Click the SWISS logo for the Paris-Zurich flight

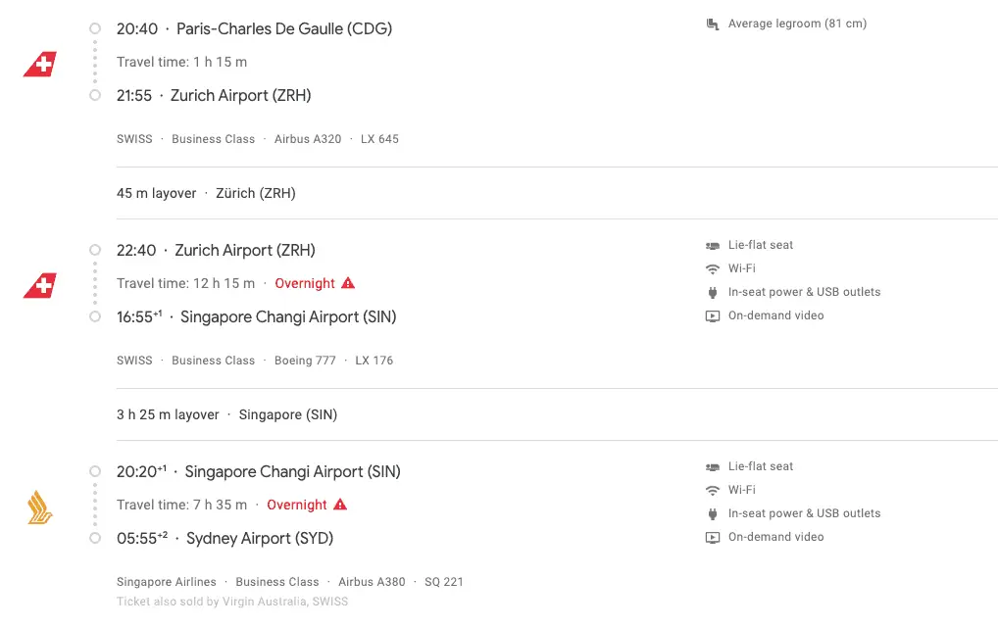click(40, 65)
